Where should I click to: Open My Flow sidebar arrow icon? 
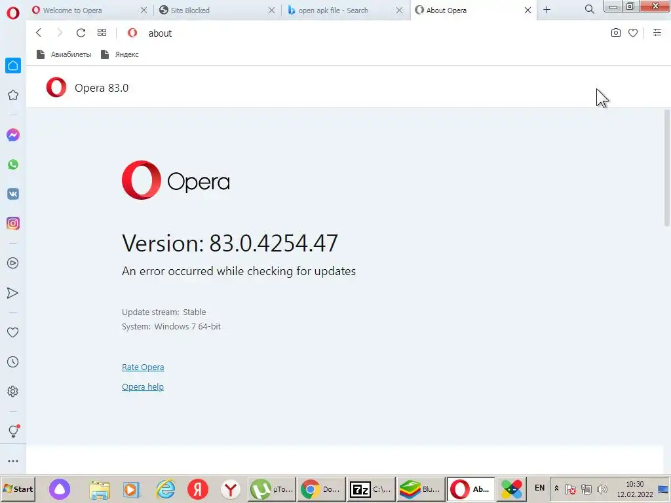(x=13, y=293)
